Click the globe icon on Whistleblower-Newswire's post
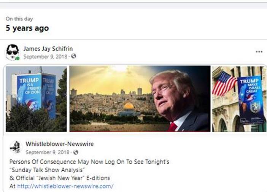Image resolution: width=267 pixels, height=192 pixels. coord(76,152)
